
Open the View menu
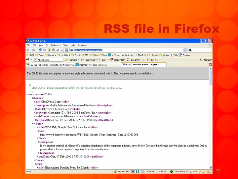(41, 45)
